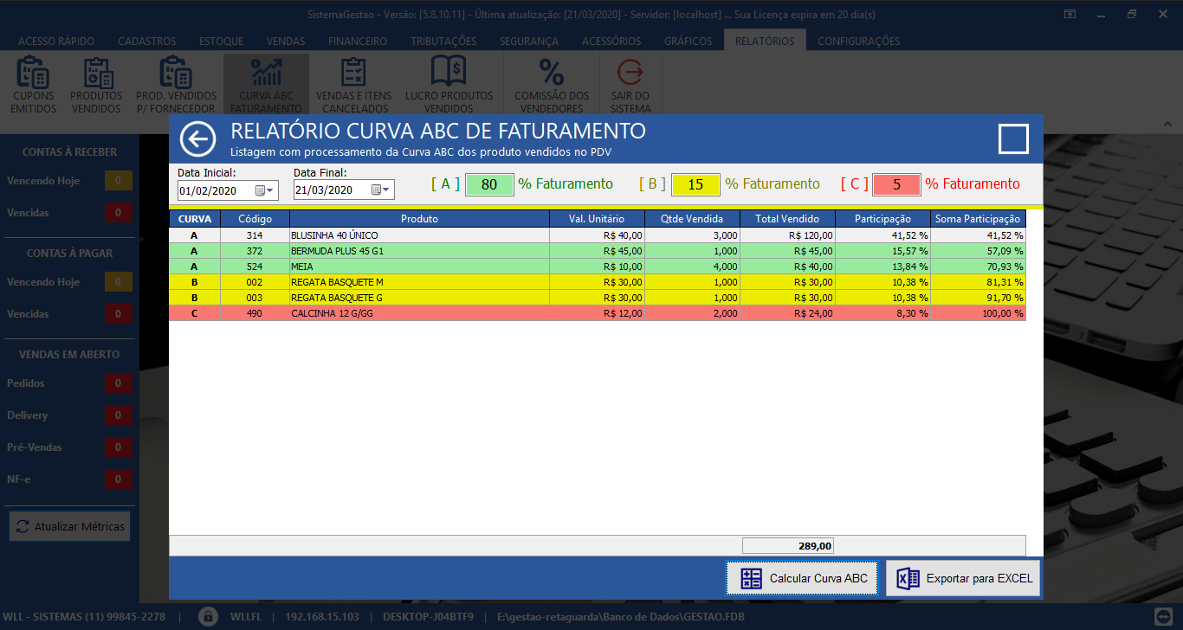The width and height of the screenshot is (1183, 630).
Task: Open calendar for Data Inicial
Action: [x=264, y=190]
